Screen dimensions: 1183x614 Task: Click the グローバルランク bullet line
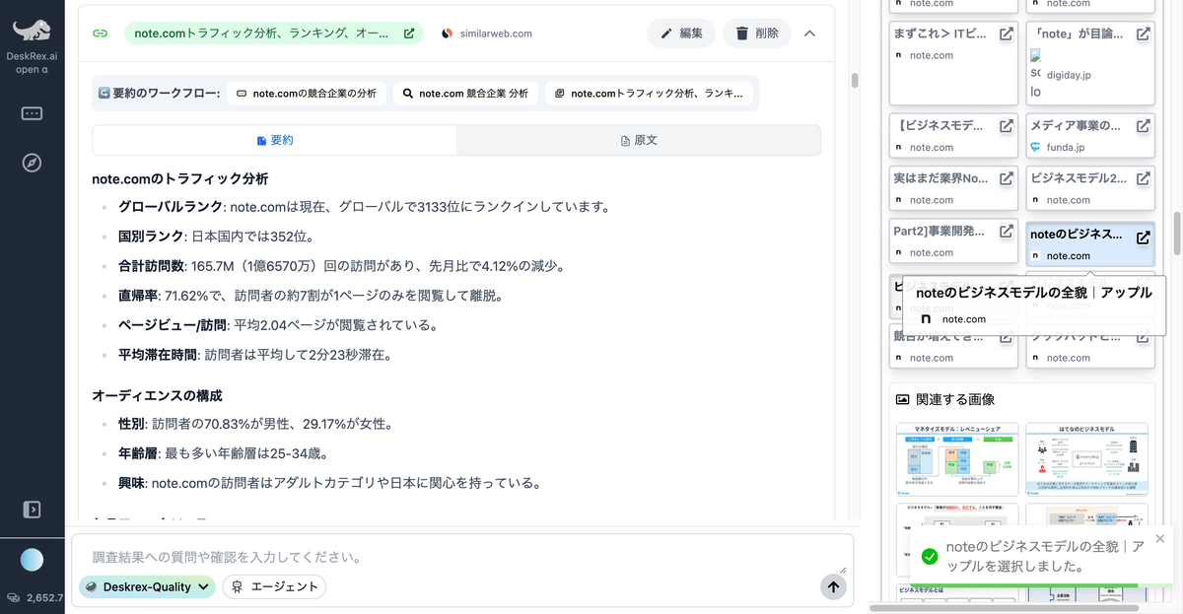[364, 207]
